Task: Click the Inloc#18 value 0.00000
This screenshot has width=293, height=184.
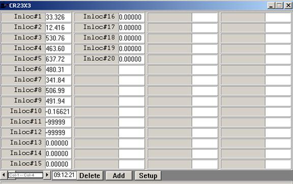Action: (x=132, y=38)
